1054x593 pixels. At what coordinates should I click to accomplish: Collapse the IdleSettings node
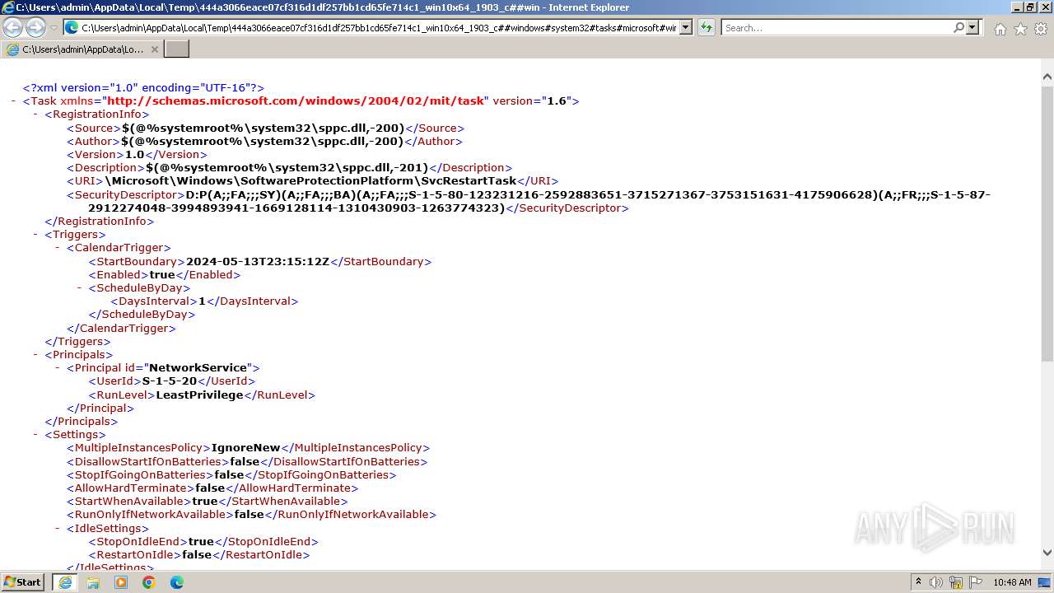(58, 529)
